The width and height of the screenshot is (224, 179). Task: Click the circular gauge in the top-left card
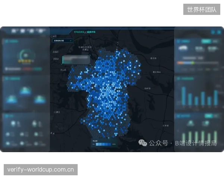(26, 56)
